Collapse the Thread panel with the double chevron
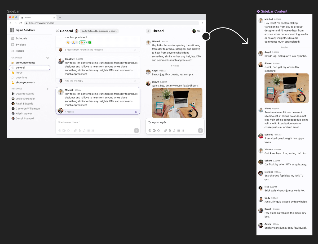This screenshot has width=318, height=244. (148, 31)
